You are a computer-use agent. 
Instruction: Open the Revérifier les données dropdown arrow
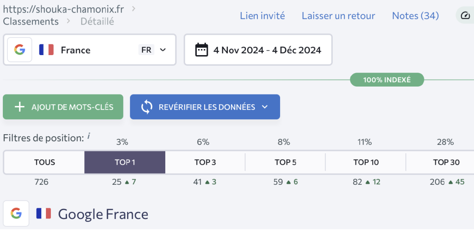point(265,107)
